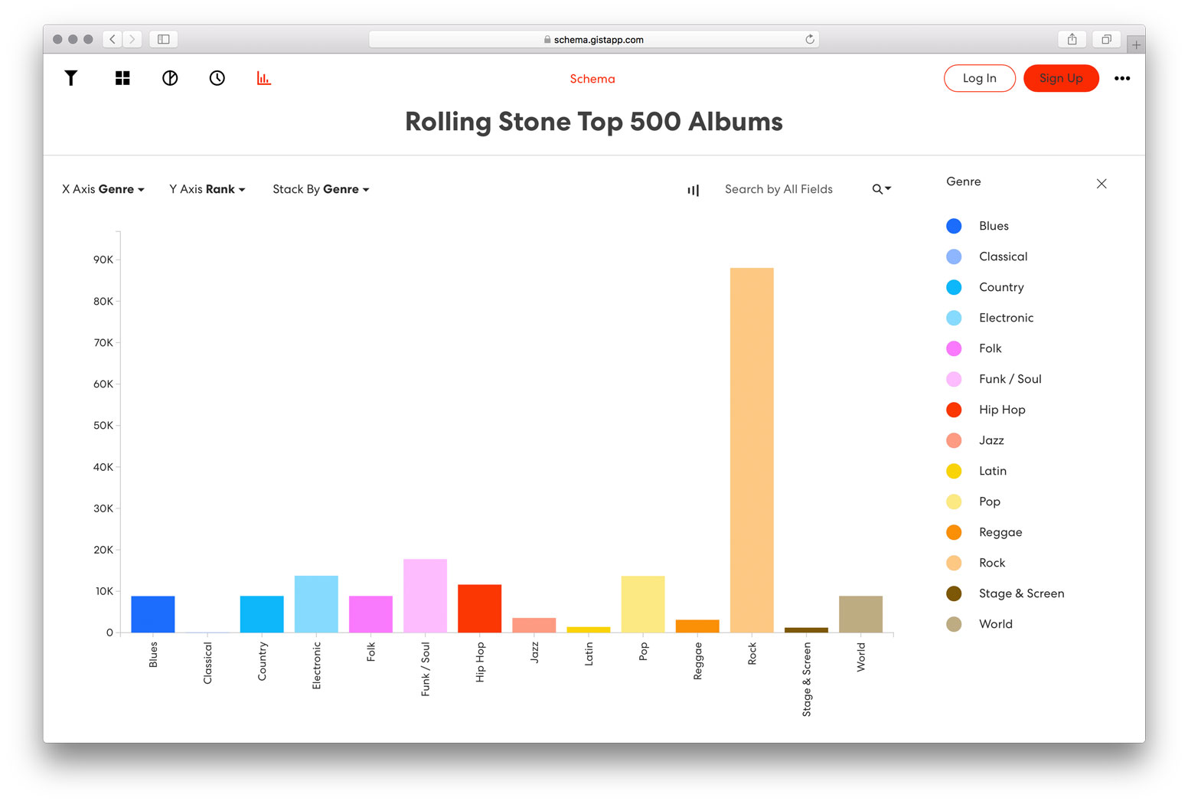Click the Folk bar in chart
This screenshot has width=1188, height=804.
point(370,614)
